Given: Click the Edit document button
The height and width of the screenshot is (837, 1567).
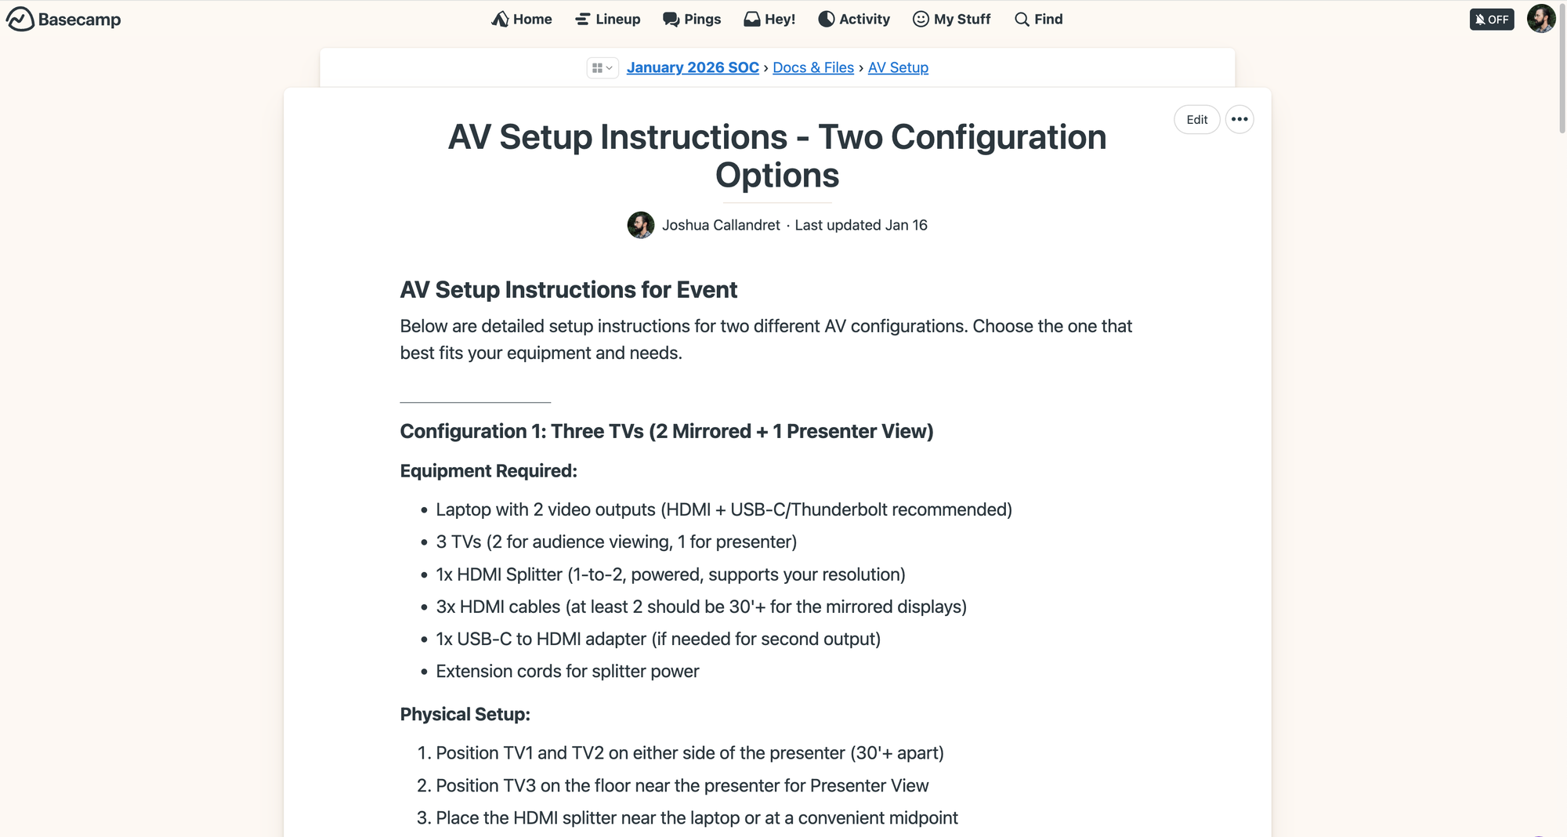Looking at the screenshot, I should [x=1196, y=120].
